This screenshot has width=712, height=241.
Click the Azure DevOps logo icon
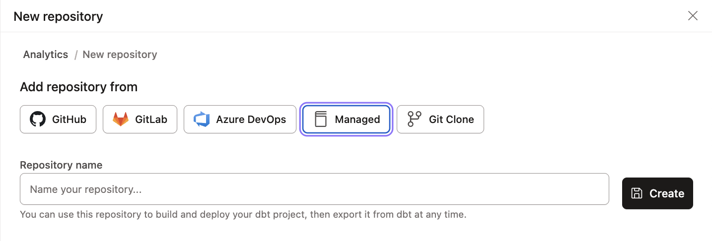202,120
